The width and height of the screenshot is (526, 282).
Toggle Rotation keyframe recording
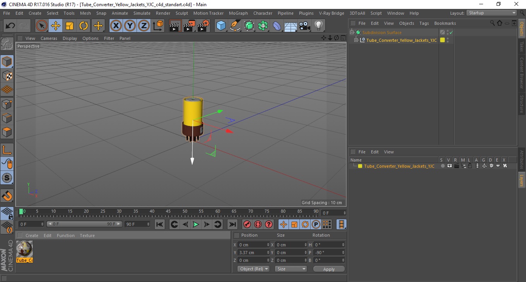point(305,224)
